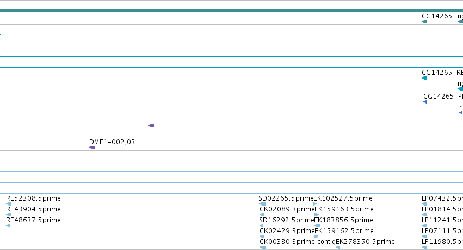Image resolution: width=463 pixels, height=250 pixels.
Task: Select the CG14265-RE transcript label
Action: 442,73
